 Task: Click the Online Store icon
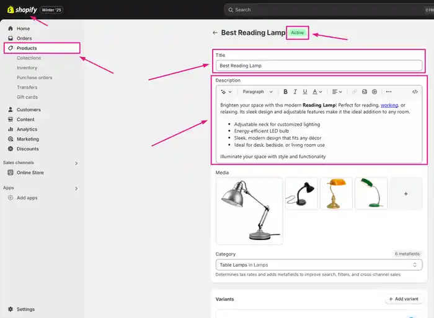[x=11, y=173]
